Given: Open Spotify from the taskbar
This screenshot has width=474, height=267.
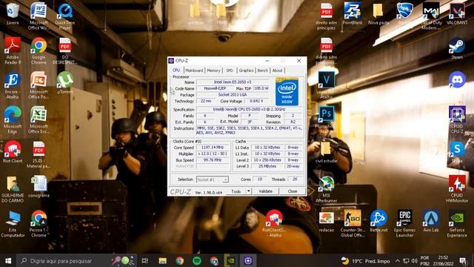Looking at the screenshot, I should 197,260.
